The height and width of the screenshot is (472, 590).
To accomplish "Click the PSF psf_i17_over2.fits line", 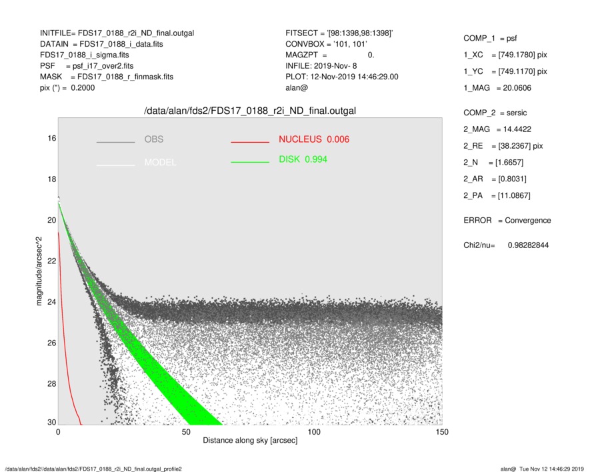I will tap(87, 66).
